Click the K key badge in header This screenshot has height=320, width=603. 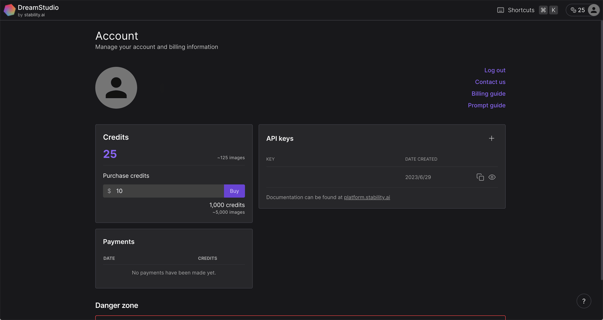pos(554,10)
